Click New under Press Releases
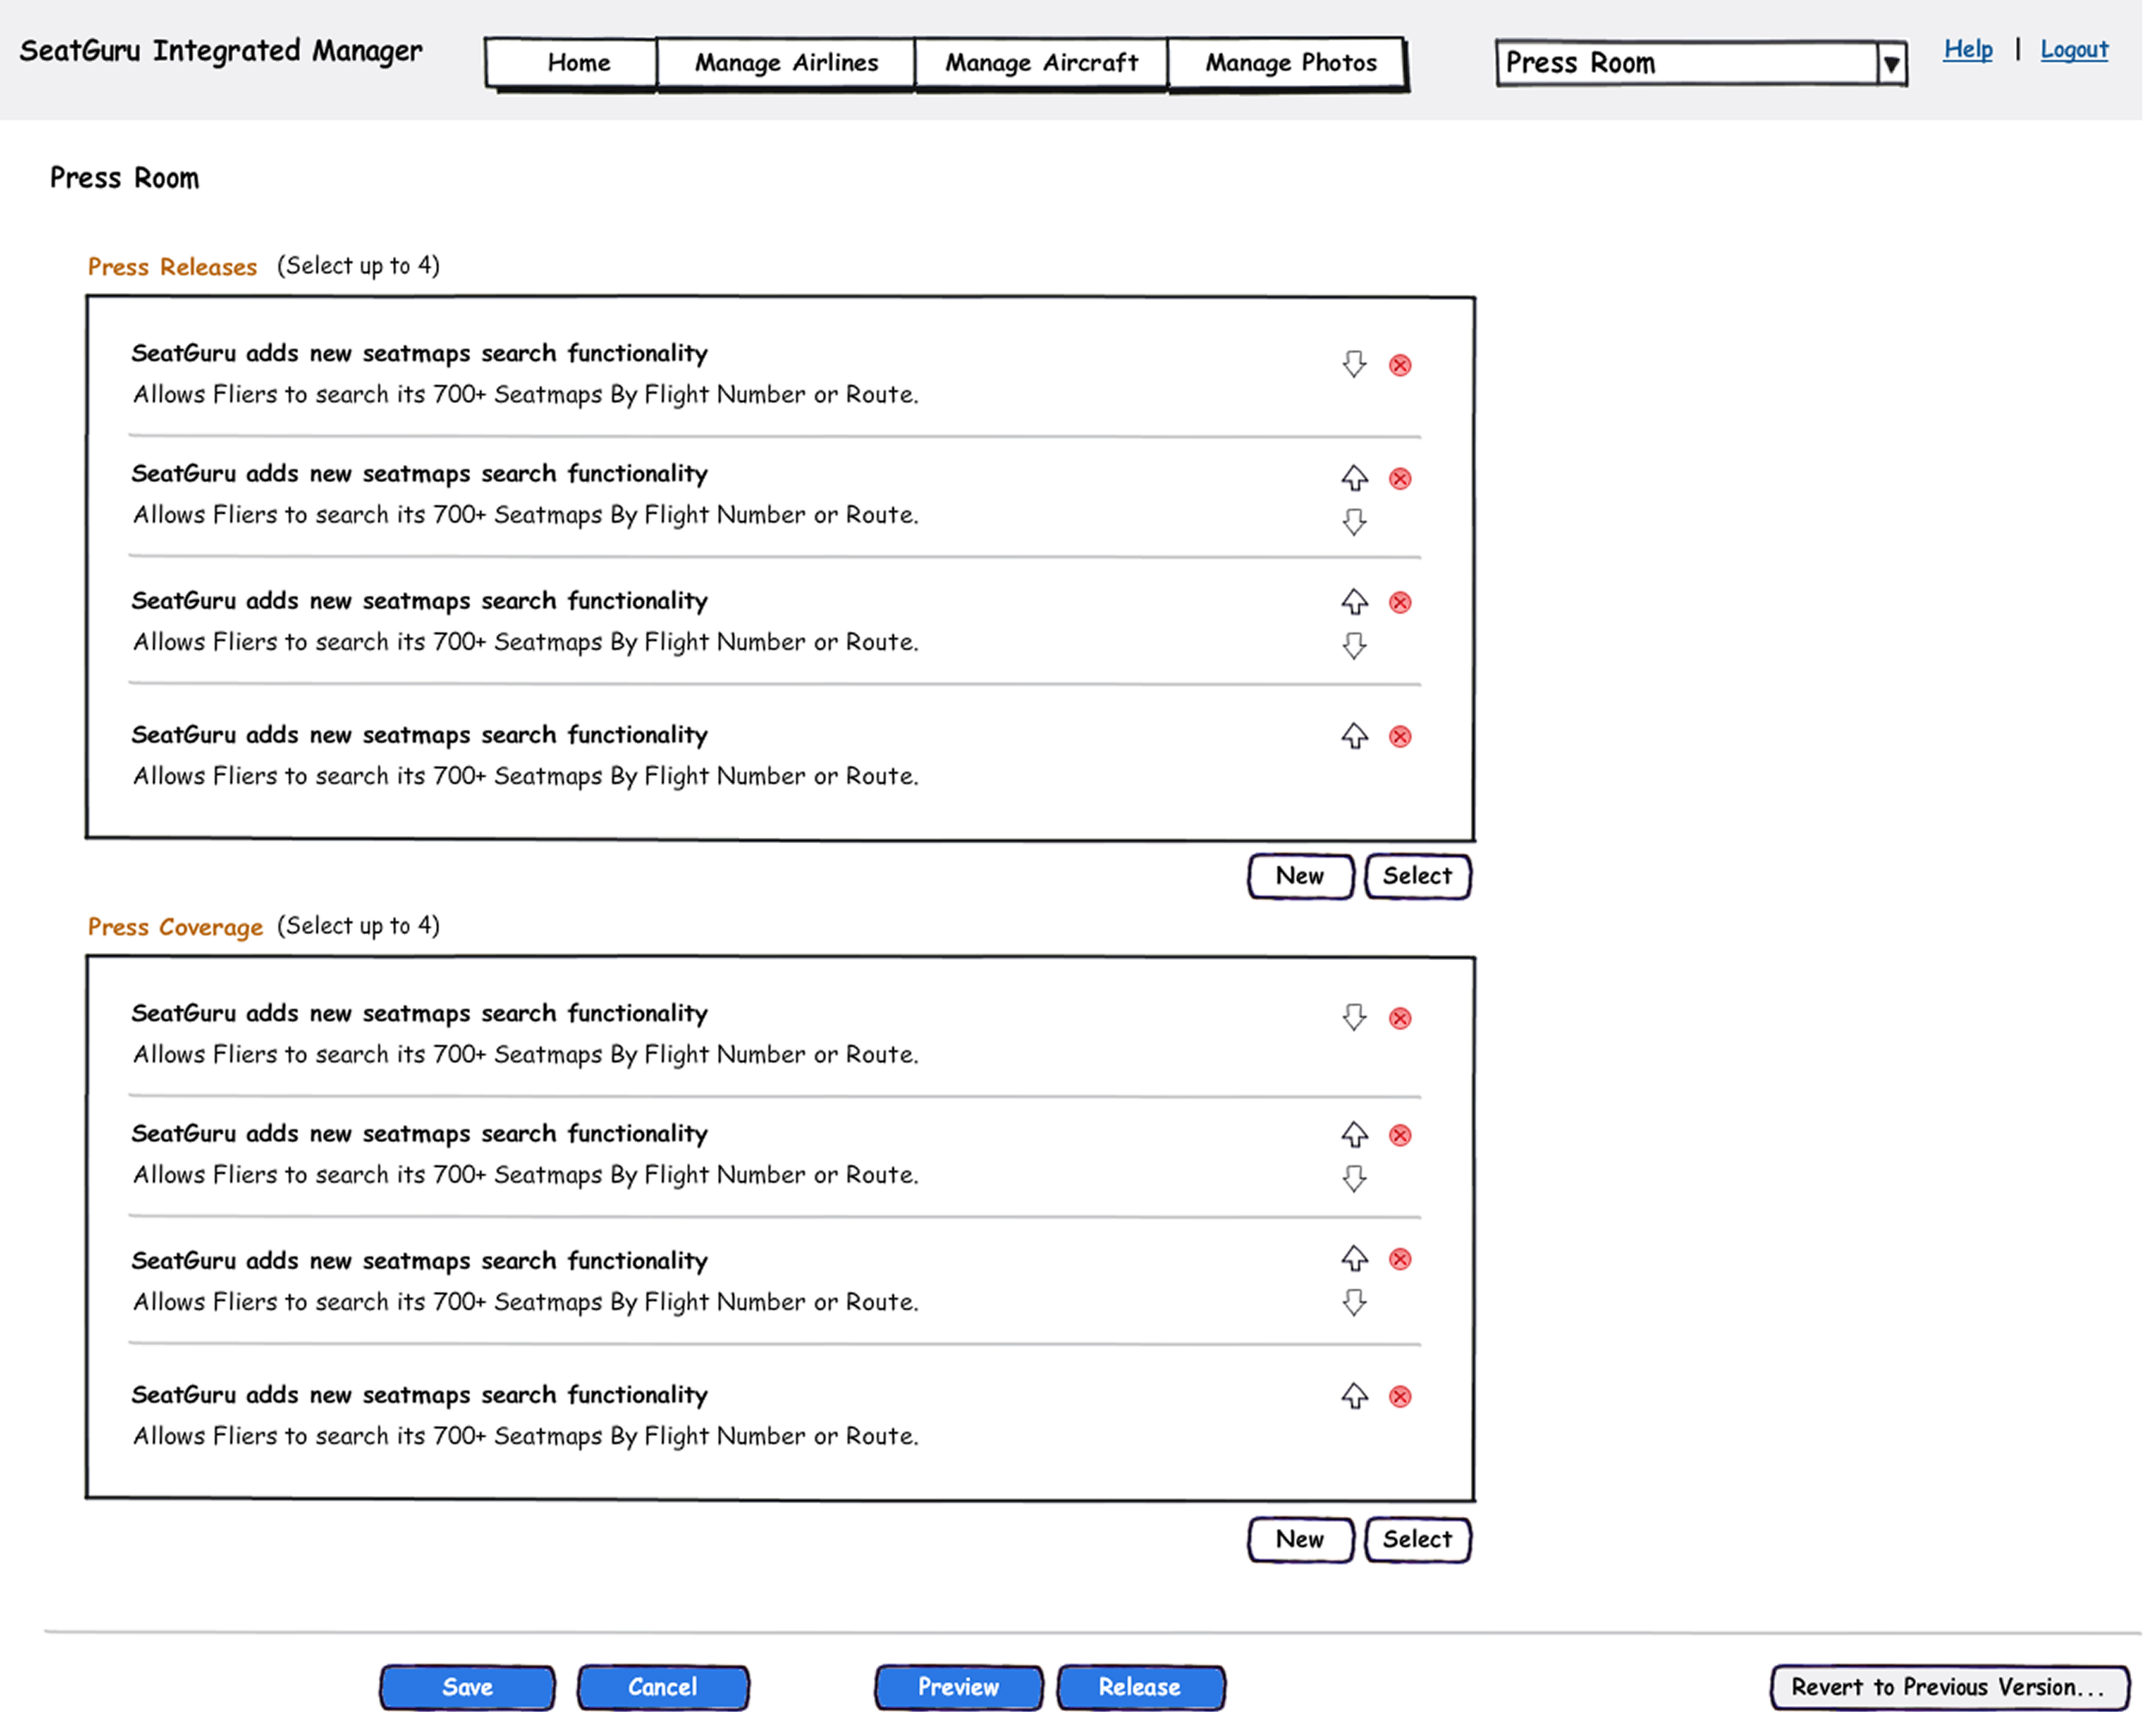Screen dimensions: 2156x1712 (1299, 876)
